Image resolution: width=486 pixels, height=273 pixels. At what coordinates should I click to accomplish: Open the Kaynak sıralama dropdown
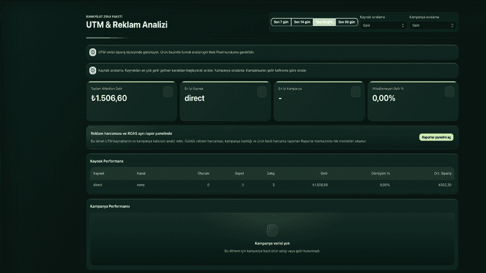tap(383, 25)
